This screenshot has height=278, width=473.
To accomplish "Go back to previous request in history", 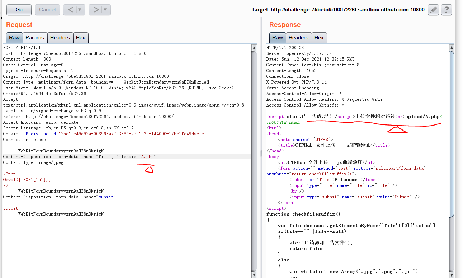I will pos(70,10).
